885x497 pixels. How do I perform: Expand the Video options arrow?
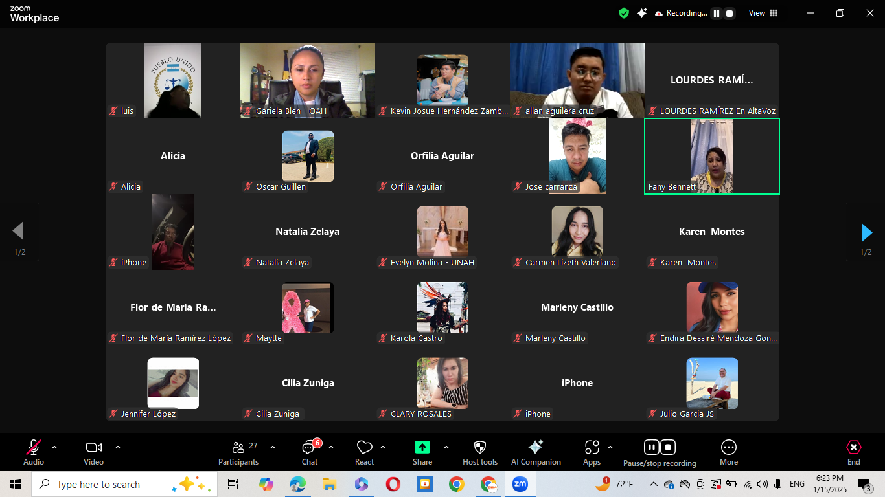click(x=118, y=447)
